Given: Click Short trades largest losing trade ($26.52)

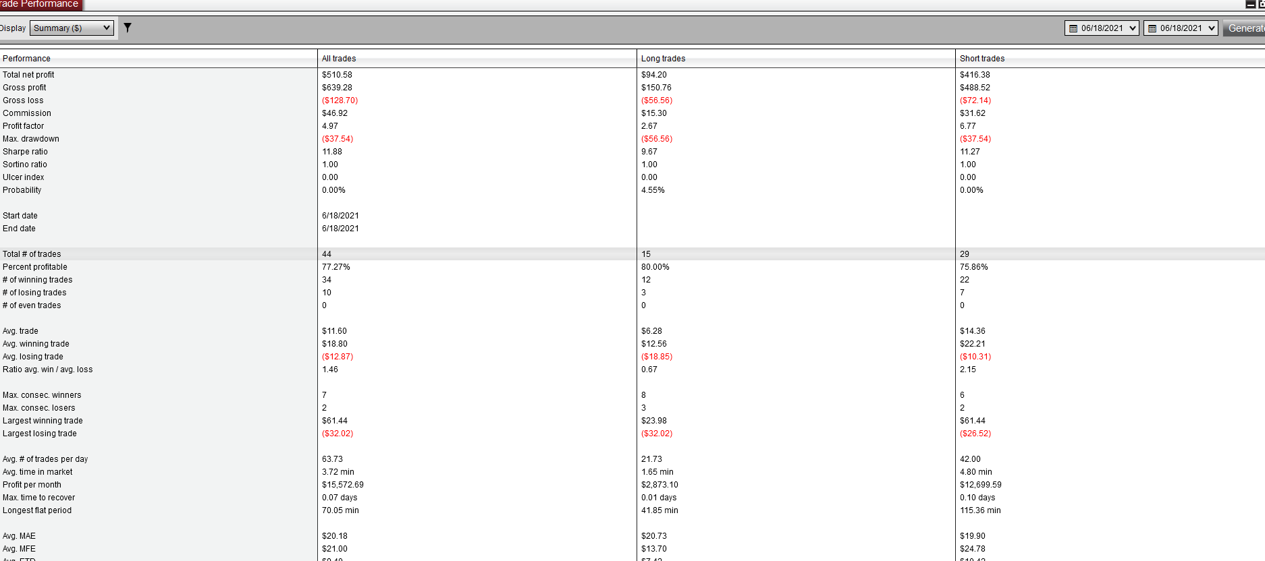Looking at the screenshot, I should (x=975, y=434).
